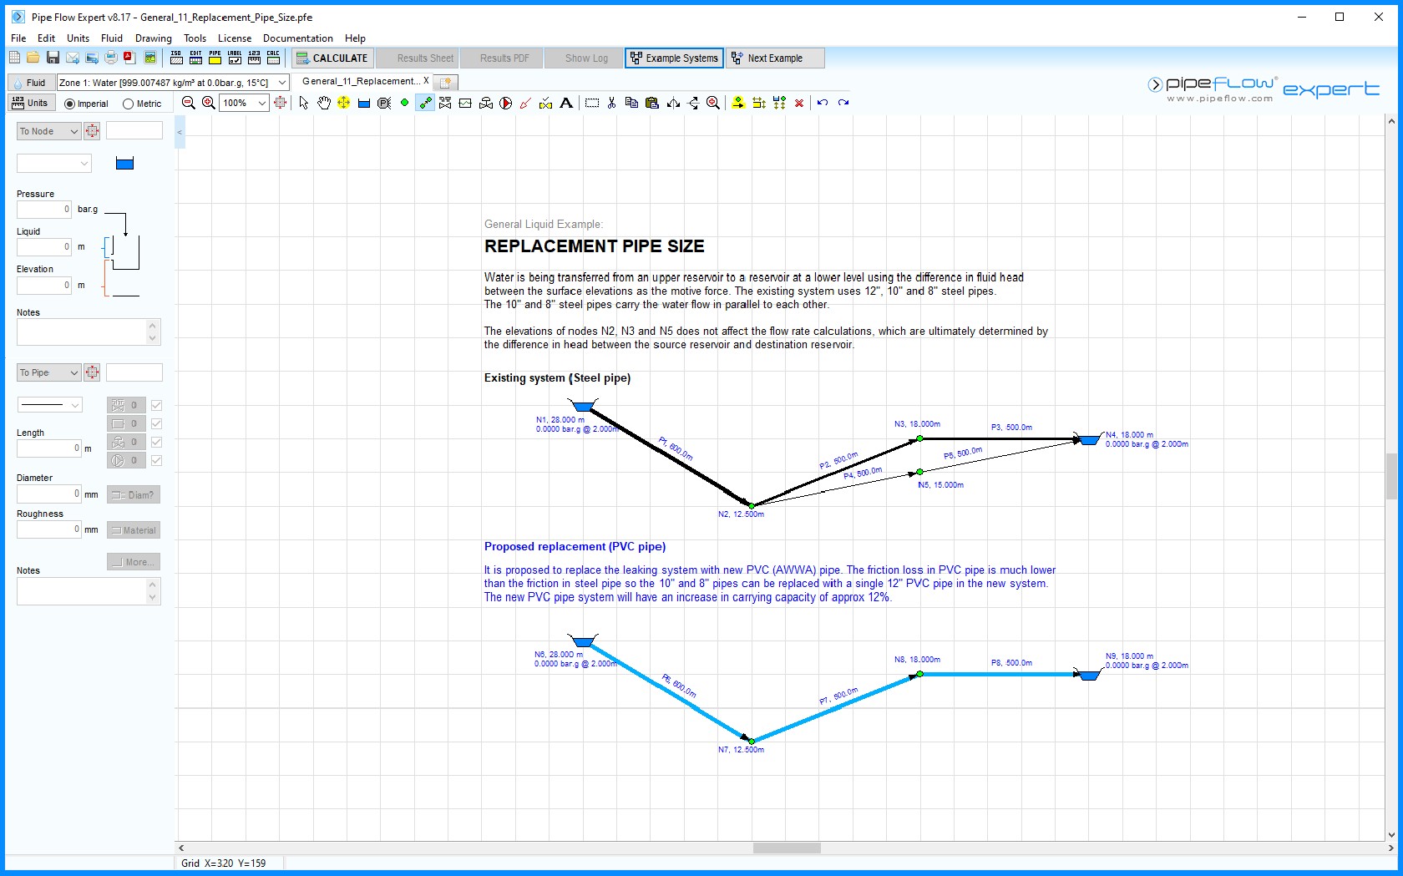Open the To Node dropdown
This screenshot has height=876, width=1403.
[48, 131]
